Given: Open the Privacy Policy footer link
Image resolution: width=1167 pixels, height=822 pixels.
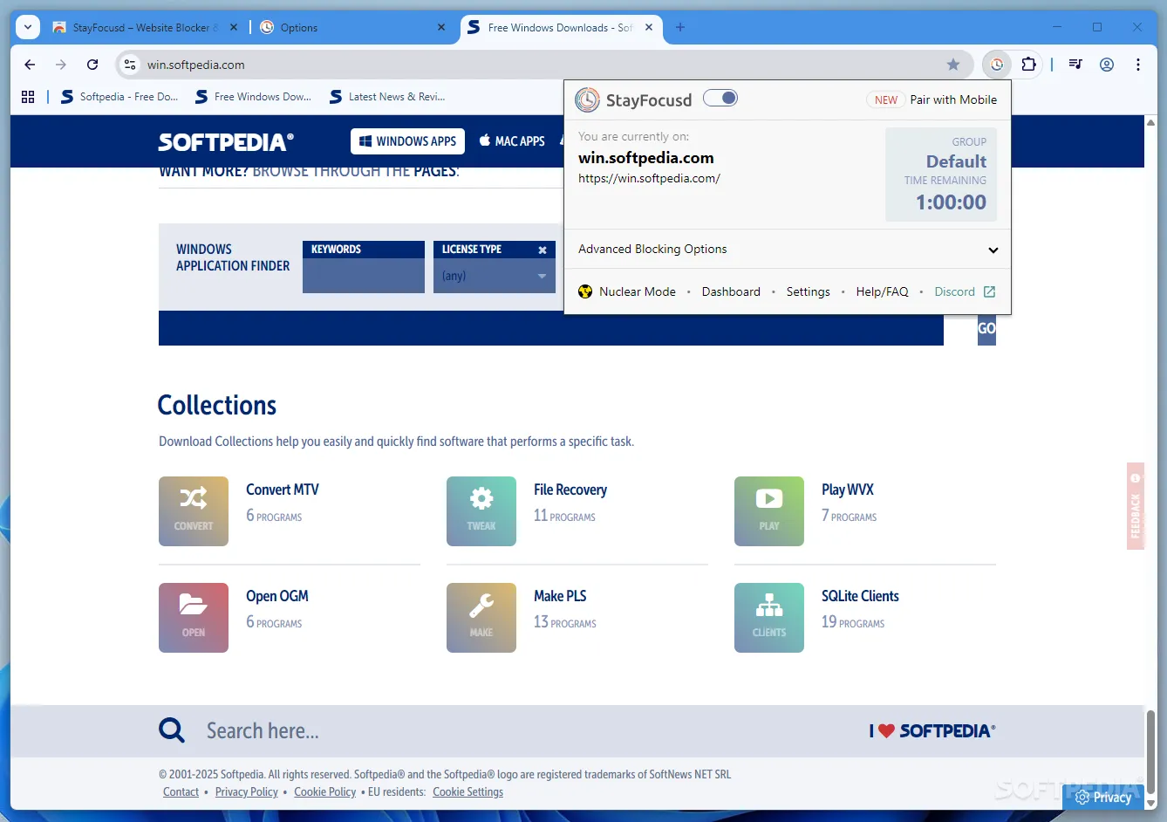Looking at the screenshot, I should click(247, 792).
